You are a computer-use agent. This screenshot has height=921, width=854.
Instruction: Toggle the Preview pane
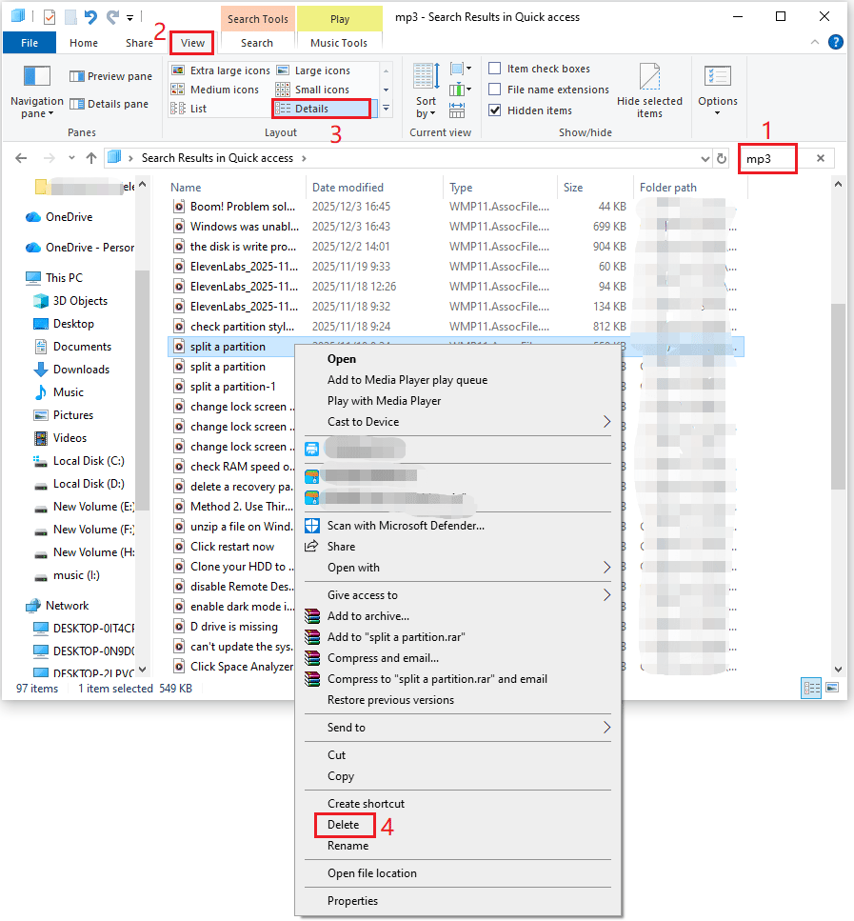click(x=110, y=76)
